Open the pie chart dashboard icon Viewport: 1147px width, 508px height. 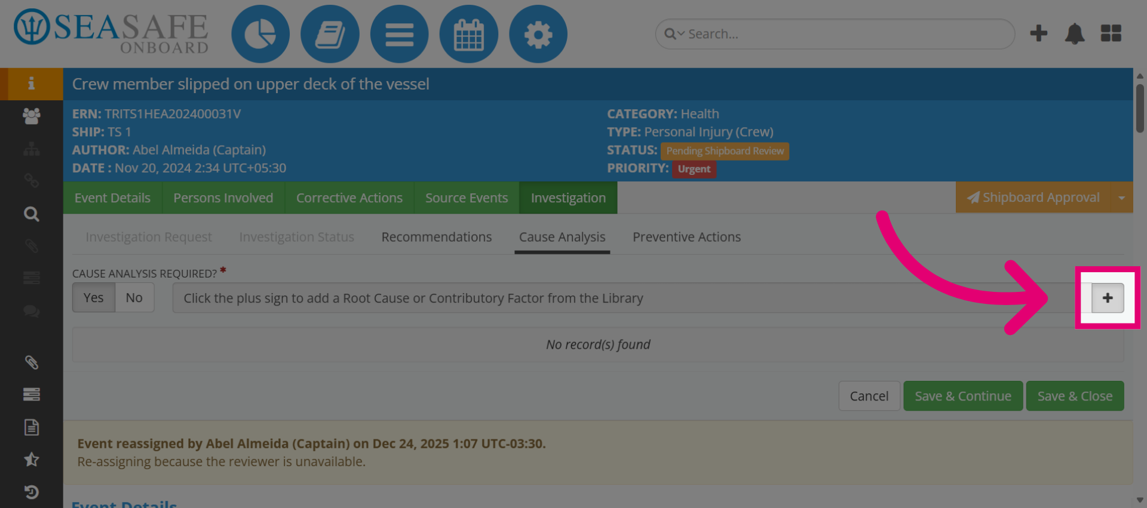click(260, 34)
